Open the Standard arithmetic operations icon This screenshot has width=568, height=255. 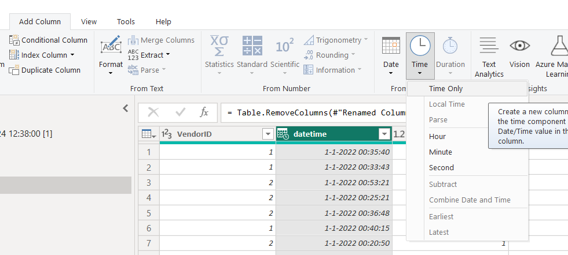pos(252,46)
